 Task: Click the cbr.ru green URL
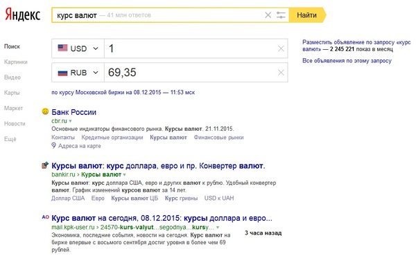pyautogui.click(x=59, y=121)
